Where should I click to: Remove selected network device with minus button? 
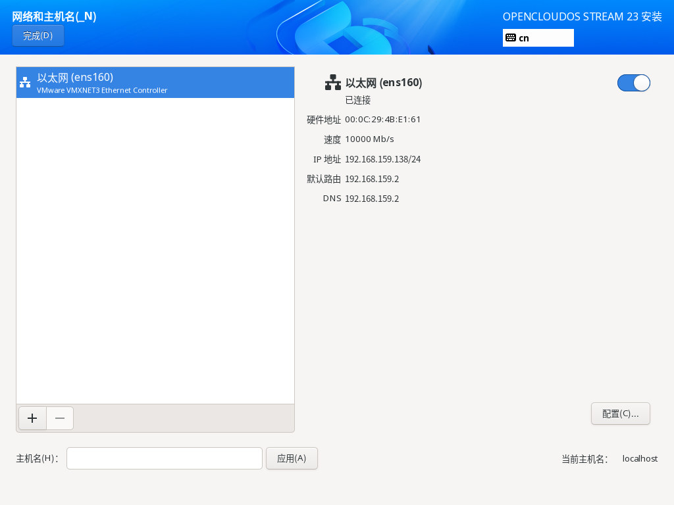point(60,418)
